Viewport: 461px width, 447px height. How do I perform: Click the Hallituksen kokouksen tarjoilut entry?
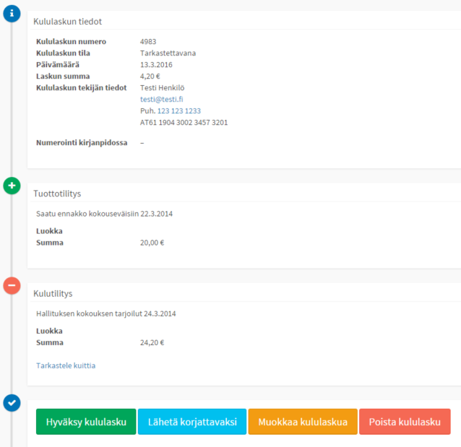[x=105, y=313]
